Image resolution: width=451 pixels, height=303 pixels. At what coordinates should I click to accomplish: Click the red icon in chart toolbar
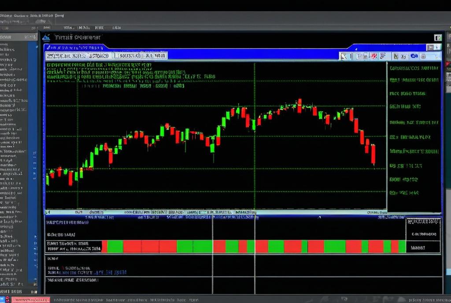click(x=374, y=56)
